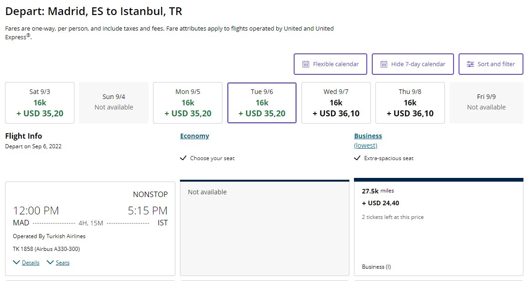Select Thu 9/8 date tab
528x281 pixels.
(x=410, y=103)
